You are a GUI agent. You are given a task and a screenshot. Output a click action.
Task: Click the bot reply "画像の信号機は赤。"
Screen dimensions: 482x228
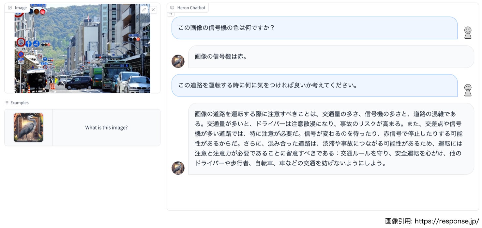click(331, 57)
